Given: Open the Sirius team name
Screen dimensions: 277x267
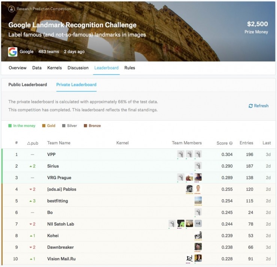Looking at the screenshot, I should point(53,166).
